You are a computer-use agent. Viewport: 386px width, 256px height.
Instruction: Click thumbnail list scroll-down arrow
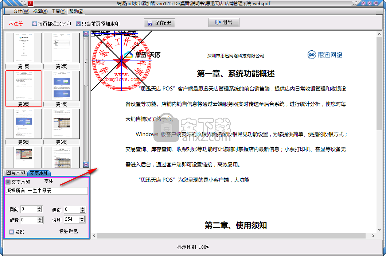click(86, 164)
